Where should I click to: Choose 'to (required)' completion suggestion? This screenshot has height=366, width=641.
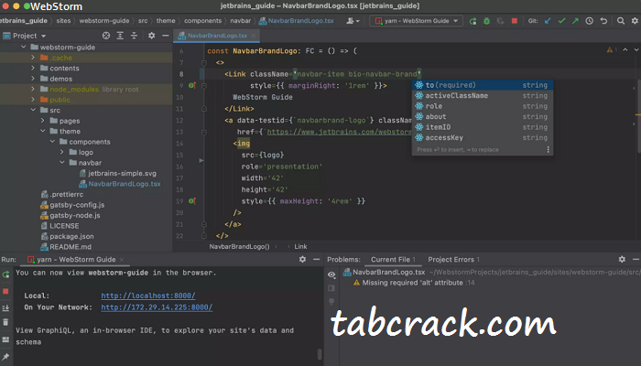point(483,85)
